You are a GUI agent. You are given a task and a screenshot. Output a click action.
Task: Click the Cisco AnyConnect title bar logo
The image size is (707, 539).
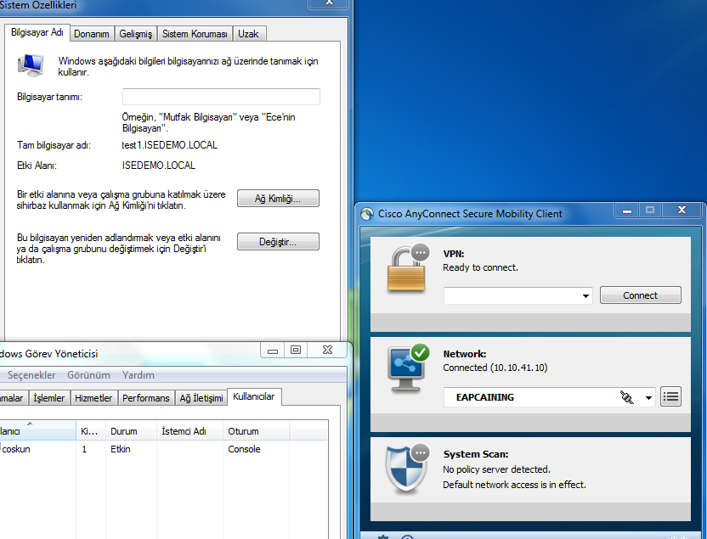[367, 214]
